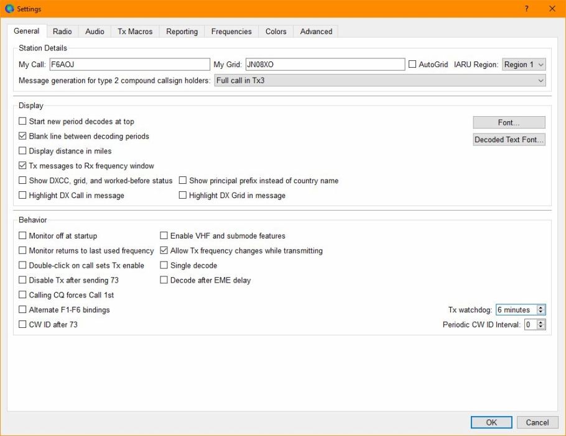Click the Settings window app icon

pos(9,9)
